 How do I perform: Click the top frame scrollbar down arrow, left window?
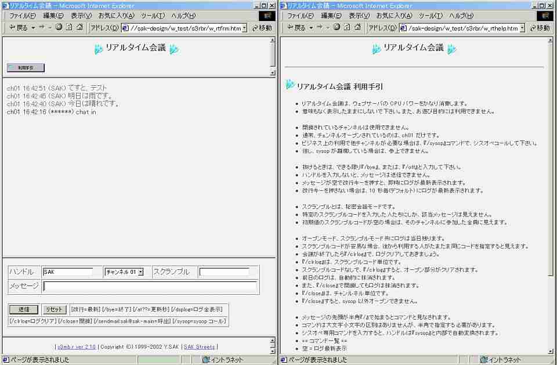(x=273, y=73)
